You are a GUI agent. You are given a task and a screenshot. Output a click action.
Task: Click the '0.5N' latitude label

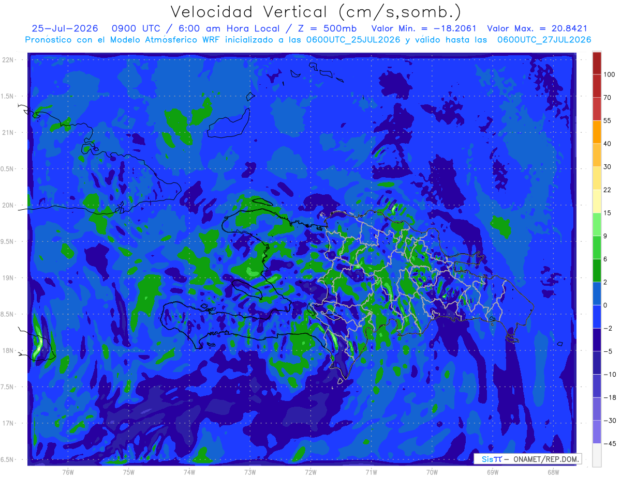[8, 169]
